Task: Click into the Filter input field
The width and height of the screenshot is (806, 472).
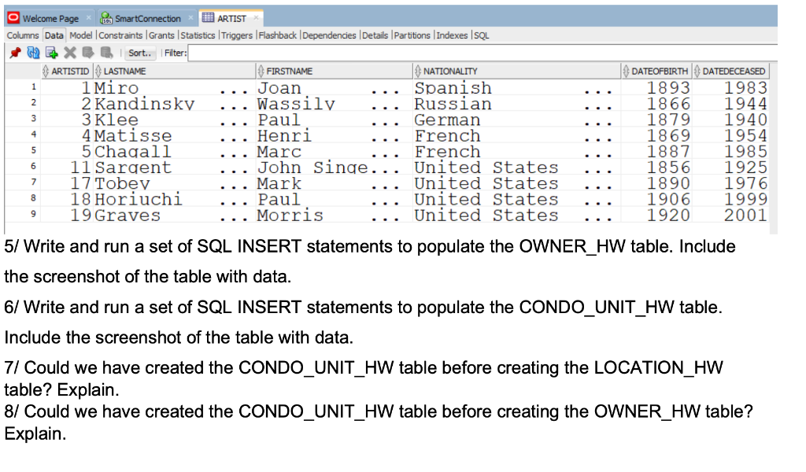Action: coord(482,53)
